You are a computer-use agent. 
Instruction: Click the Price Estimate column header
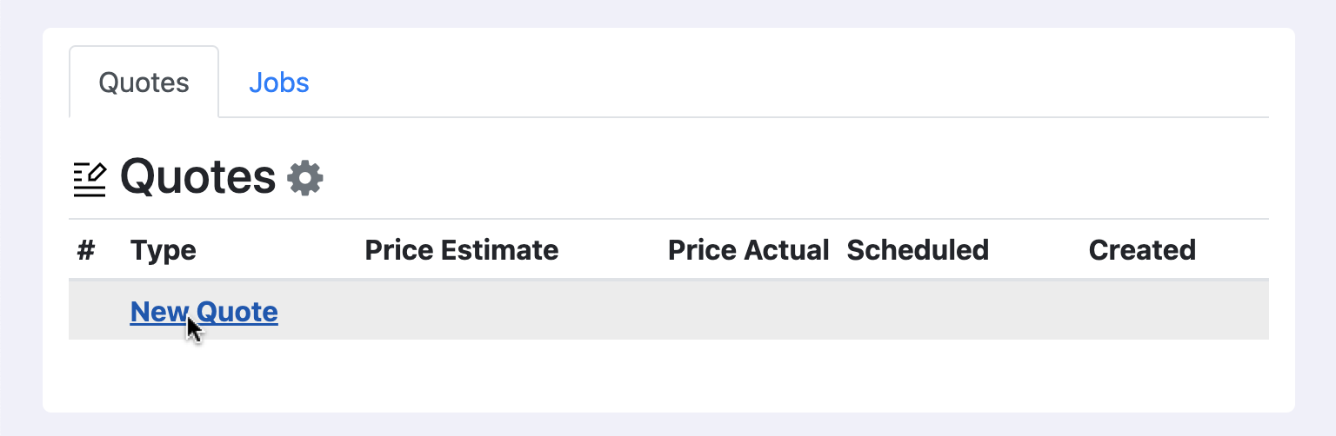(461, 250)
